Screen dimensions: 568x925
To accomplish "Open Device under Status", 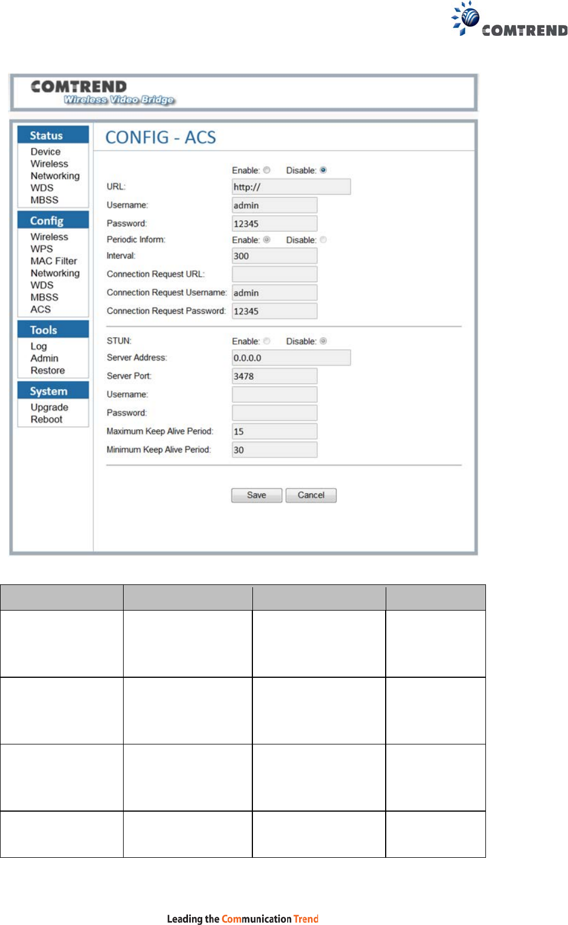I will pos(46,152).
